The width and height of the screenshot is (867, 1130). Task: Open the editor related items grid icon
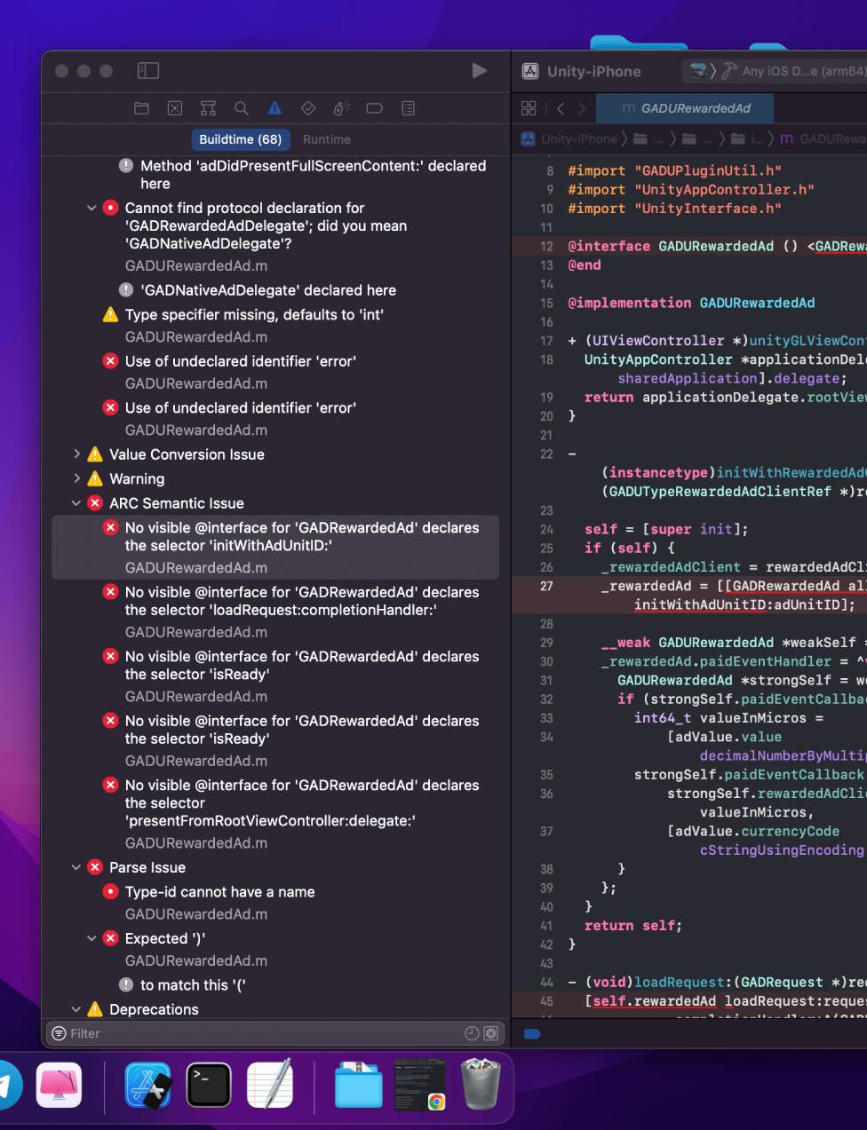(529, 108)
